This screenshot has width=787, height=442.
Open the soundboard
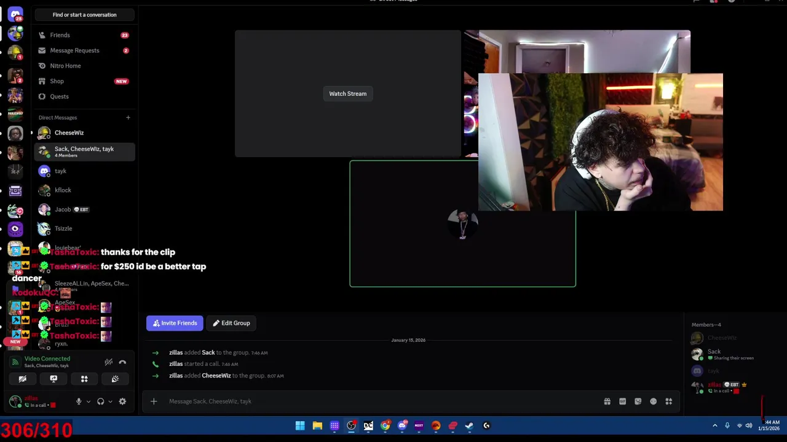115,379
